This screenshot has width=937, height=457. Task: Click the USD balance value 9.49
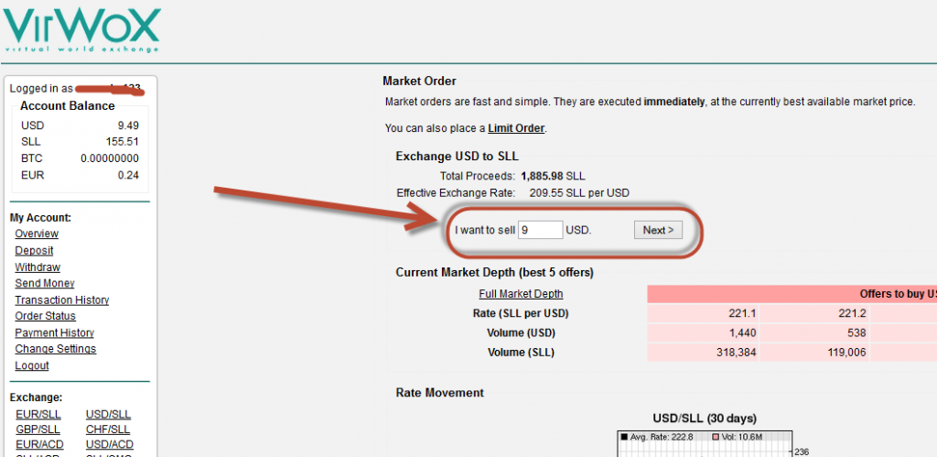[x=128, y=125]
